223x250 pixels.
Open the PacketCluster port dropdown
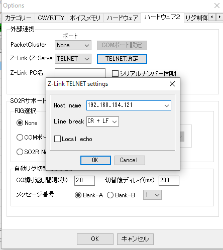[x=73, y=45]
